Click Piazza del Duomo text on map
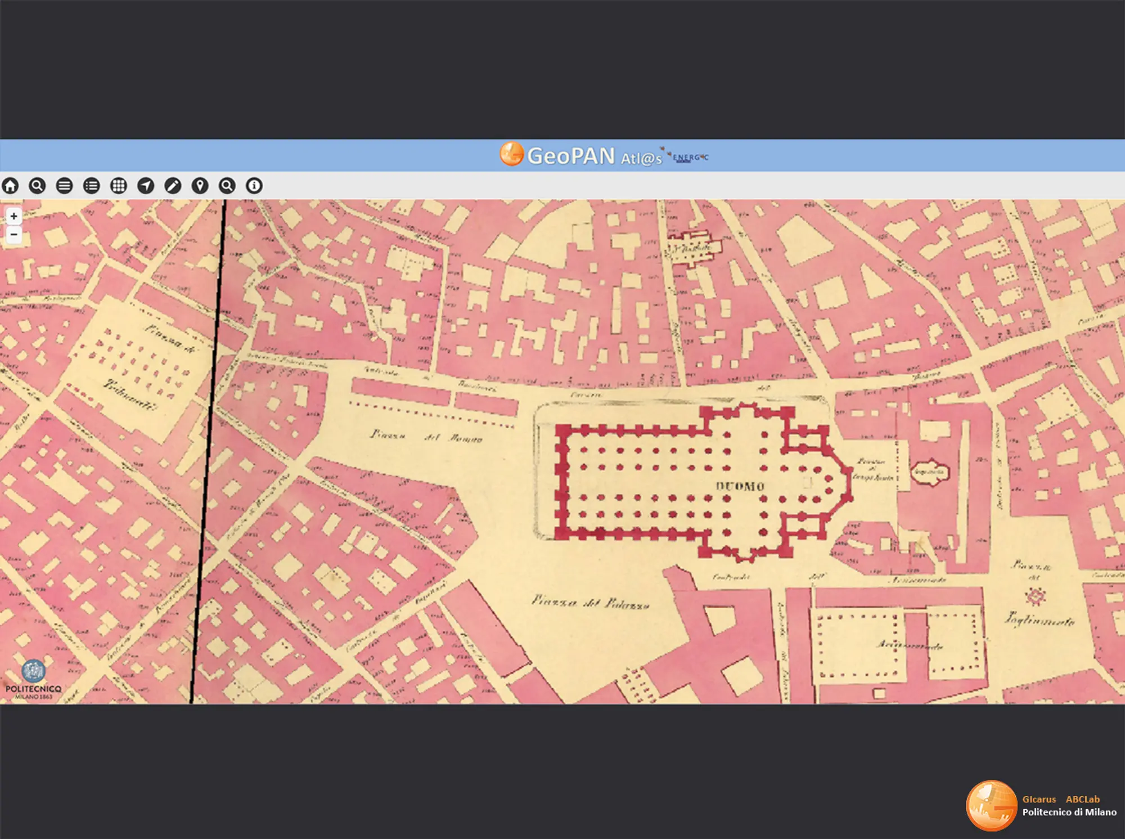Screen dimensions: 1125x839 tap(426, 436)
